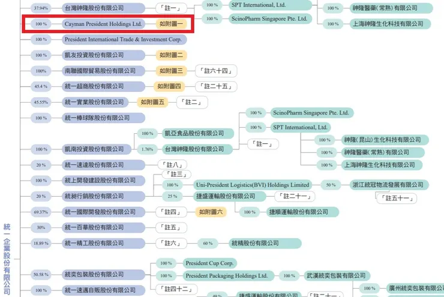Select the 統奕包裝股份有限公司 node
The image size is (444, 297).
pyautogui.click(x=103, y=274)
